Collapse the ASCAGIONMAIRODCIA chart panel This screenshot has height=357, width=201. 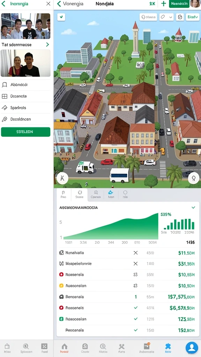click(x=193, y=208)
